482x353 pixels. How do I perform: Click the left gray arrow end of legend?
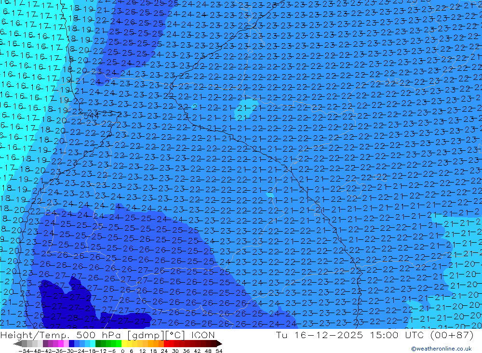[17, 343]
